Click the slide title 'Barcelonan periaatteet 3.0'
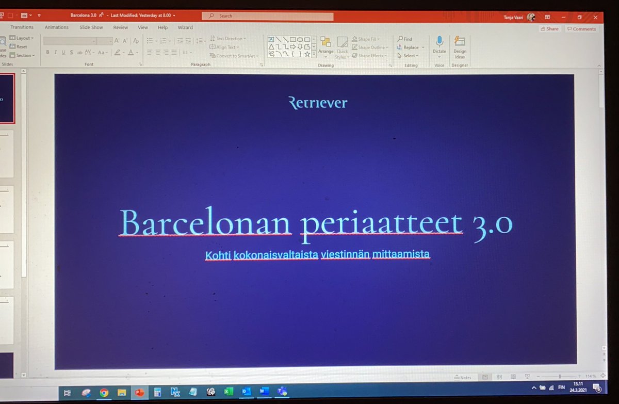 [316, 224]
